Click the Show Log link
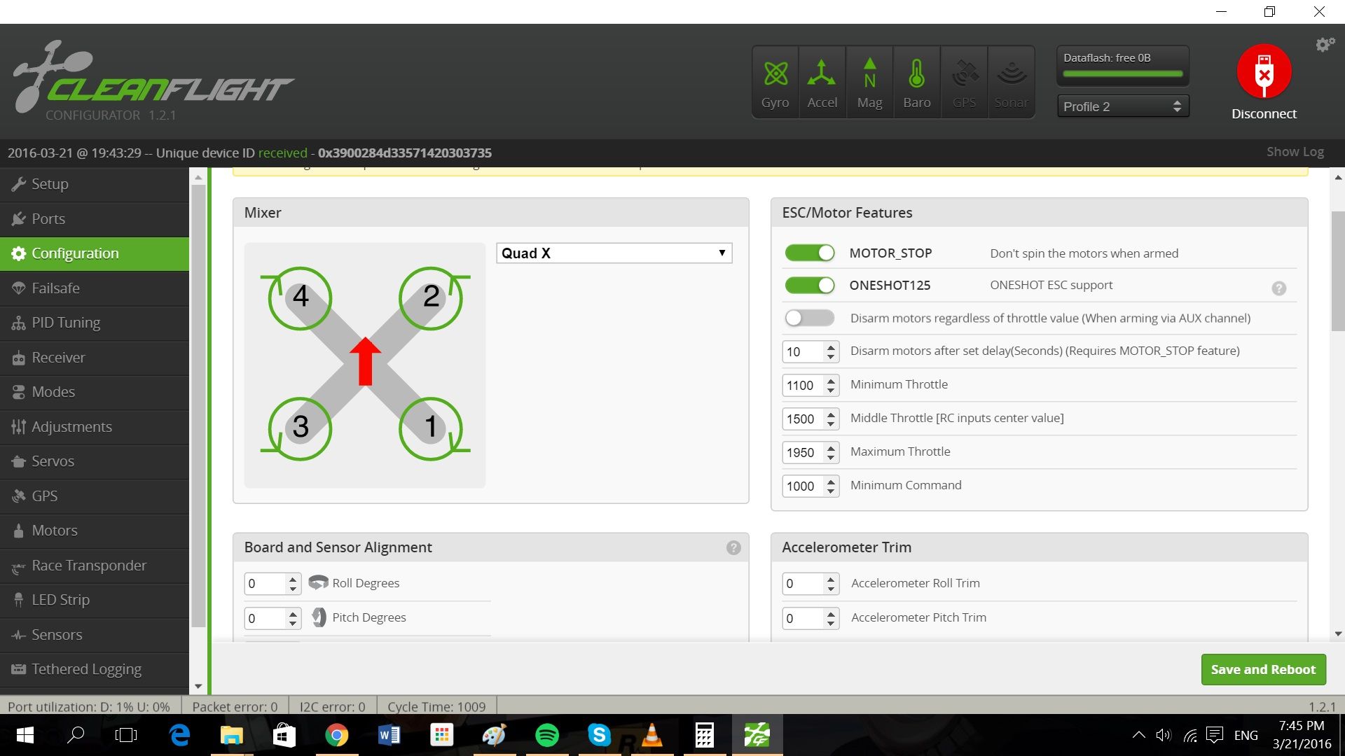Screen dimensions: 1345x756 click(x=1295, y=152)
